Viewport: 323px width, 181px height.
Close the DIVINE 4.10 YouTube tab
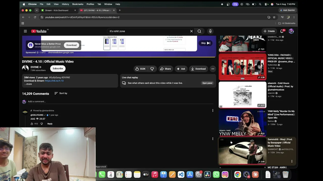coord(114,10)
